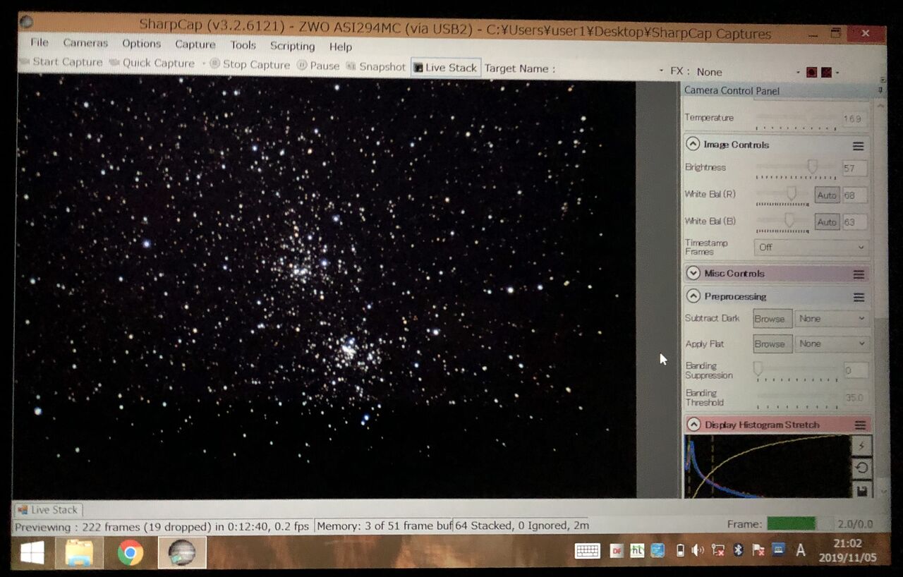Open File Explorer from the taskbar
Image resolution: width=903 pixels, height=577 pixels.
pyautogui.click(x=79, y=552)
